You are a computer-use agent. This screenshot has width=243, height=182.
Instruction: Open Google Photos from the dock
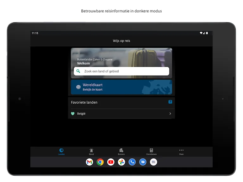121,162
